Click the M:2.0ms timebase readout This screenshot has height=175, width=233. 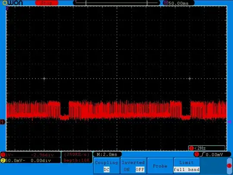point(107,154)
